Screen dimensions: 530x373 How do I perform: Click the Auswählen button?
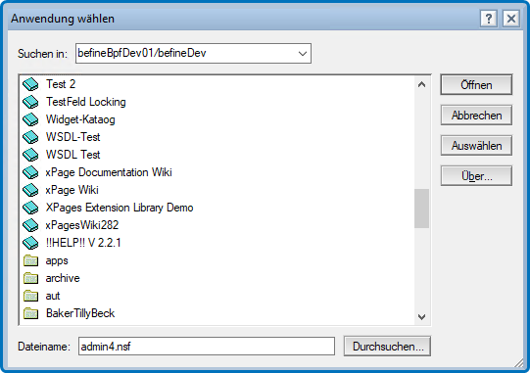click(x=476, y=146)
